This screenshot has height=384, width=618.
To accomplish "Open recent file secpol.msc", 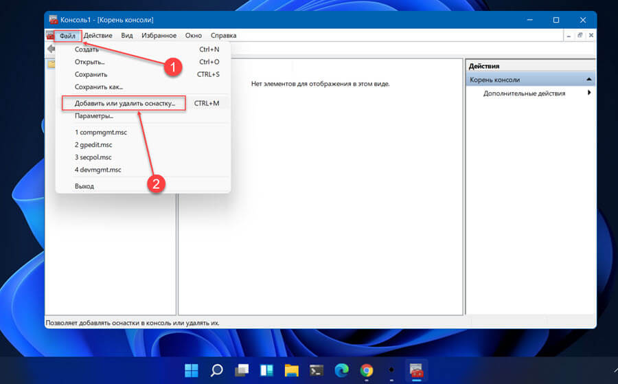I will pyautogui.click(x=143, y=157).
